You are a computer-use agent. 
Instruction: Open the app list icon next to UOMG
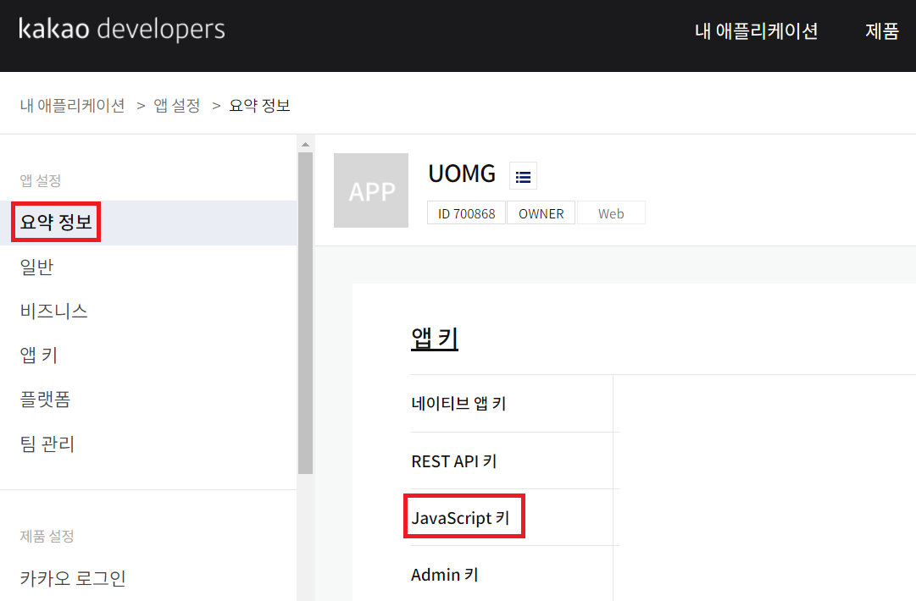tap(523, 176)
